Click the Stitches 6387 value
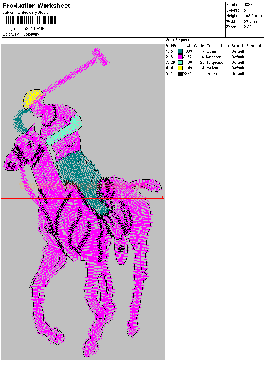265x369 pixels. [x=248, y=4]
